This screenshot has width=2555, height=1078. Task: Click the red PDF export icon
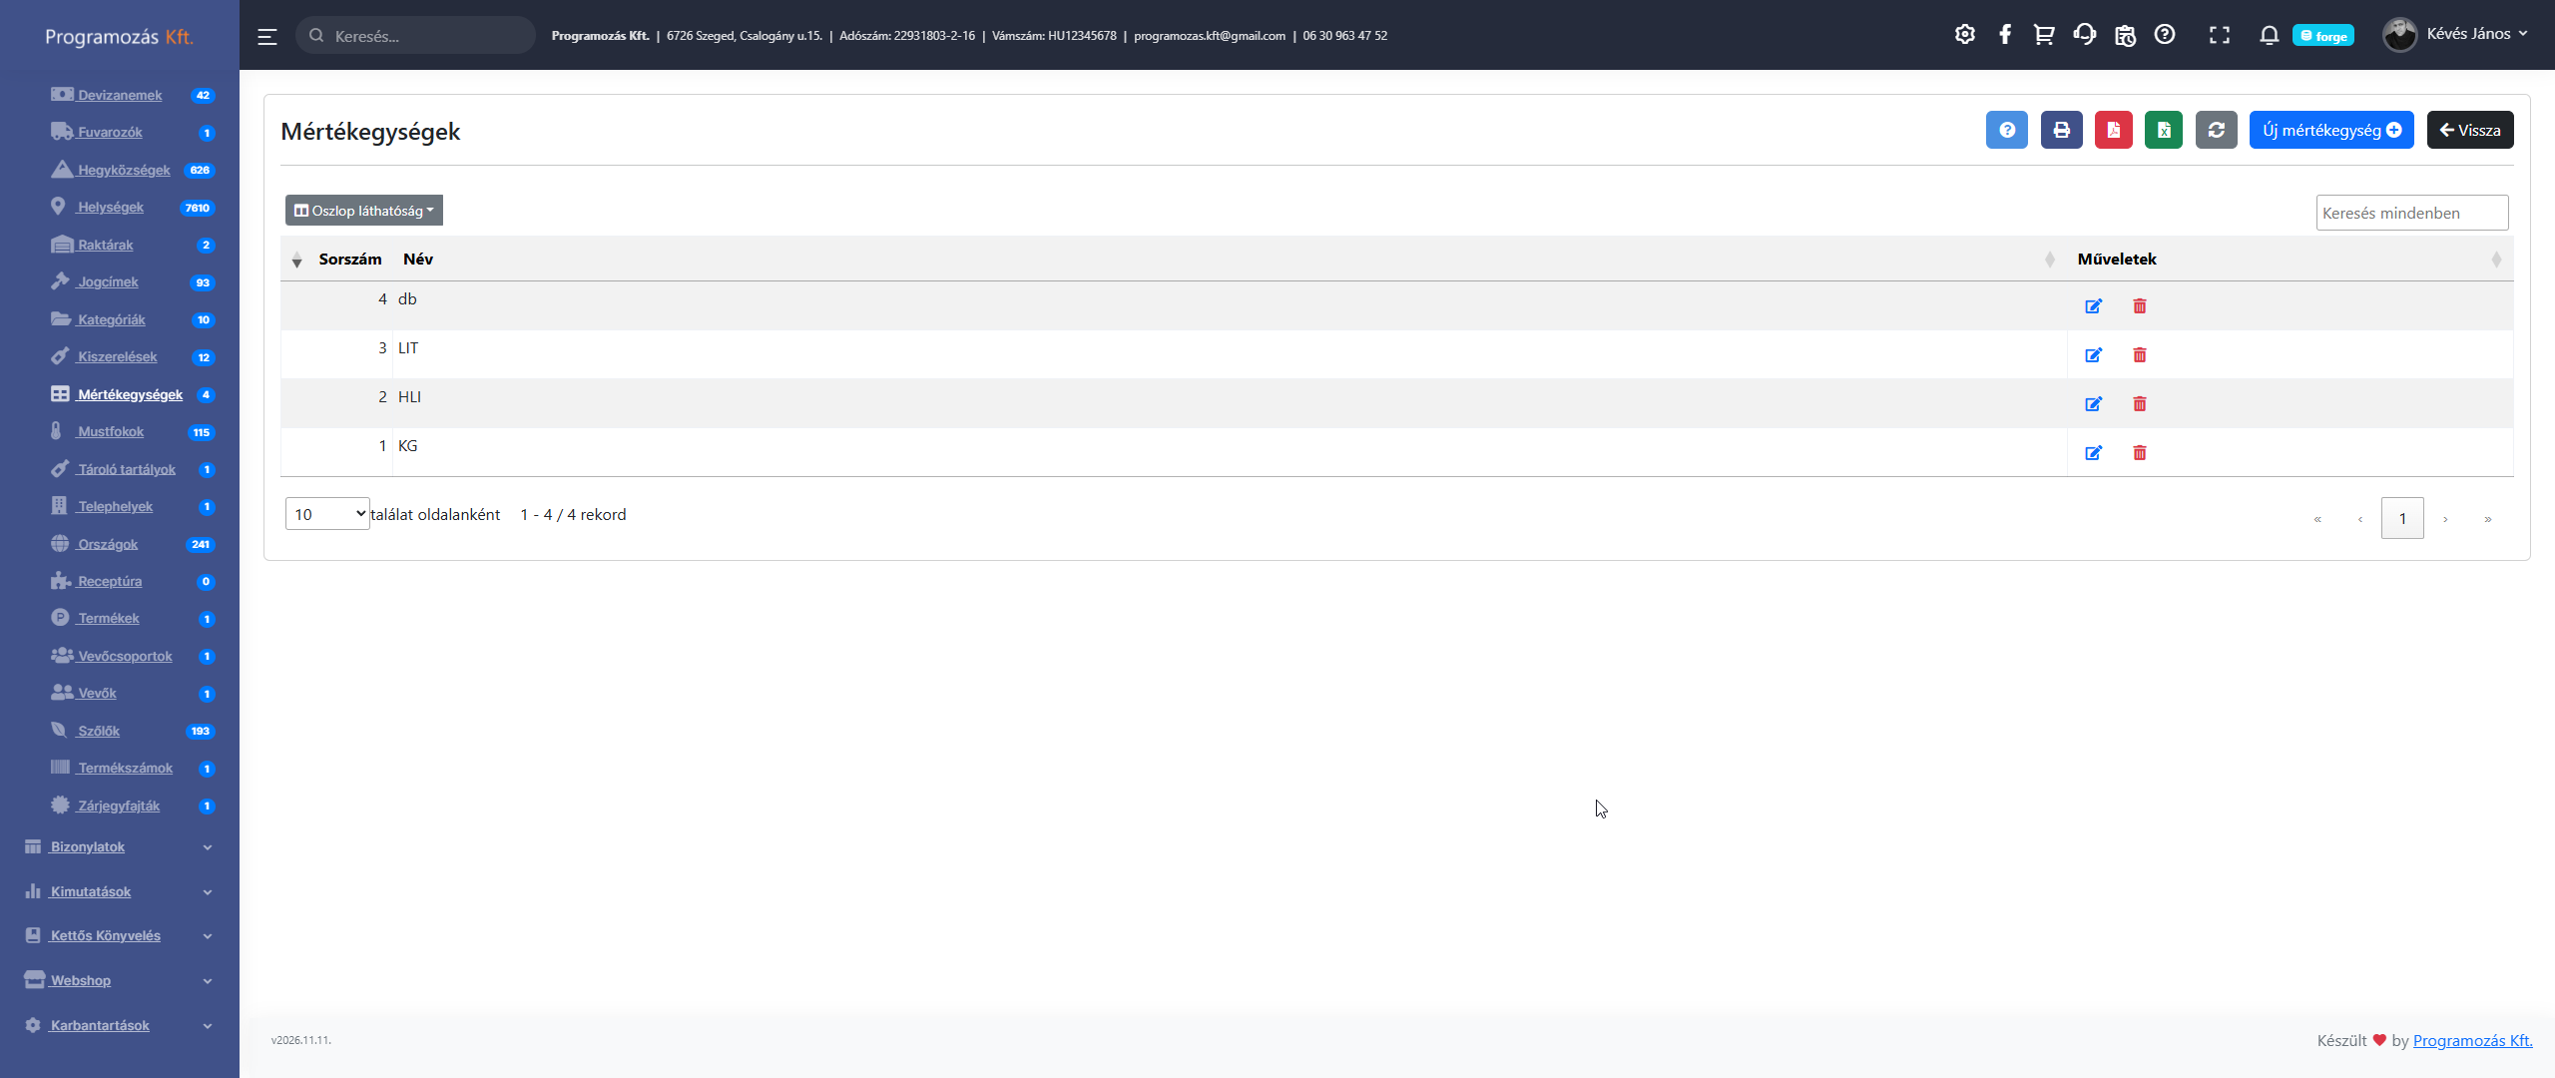coord(2113,130)
